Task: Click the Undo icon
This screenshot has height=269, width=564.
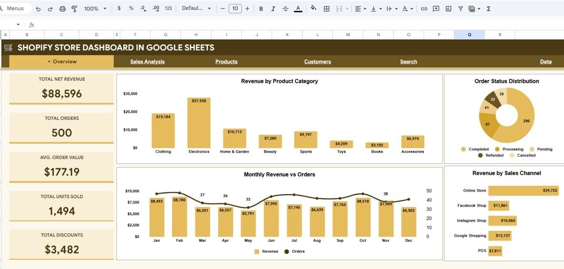Action: [38, 9]
